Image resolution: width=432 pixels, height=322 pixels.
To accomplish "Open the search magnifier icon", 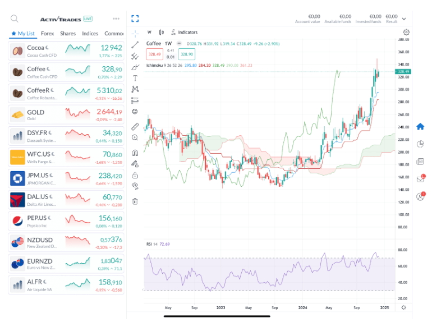I will point(15,19).
